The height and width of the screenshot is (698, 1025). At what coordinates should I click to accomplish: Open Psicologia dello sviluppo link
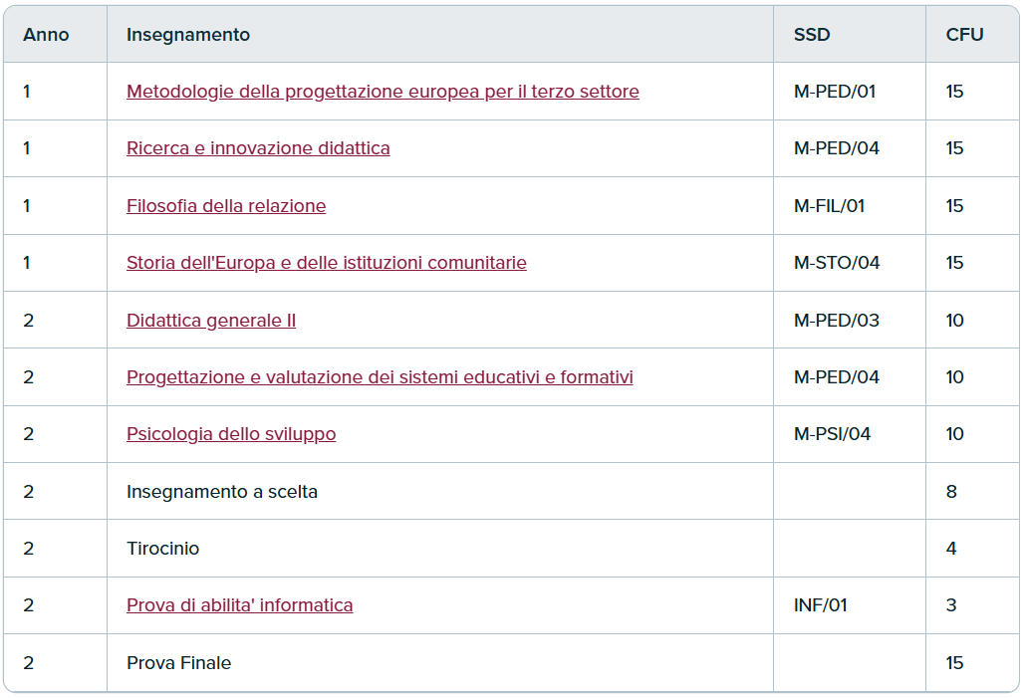point(231,434)
